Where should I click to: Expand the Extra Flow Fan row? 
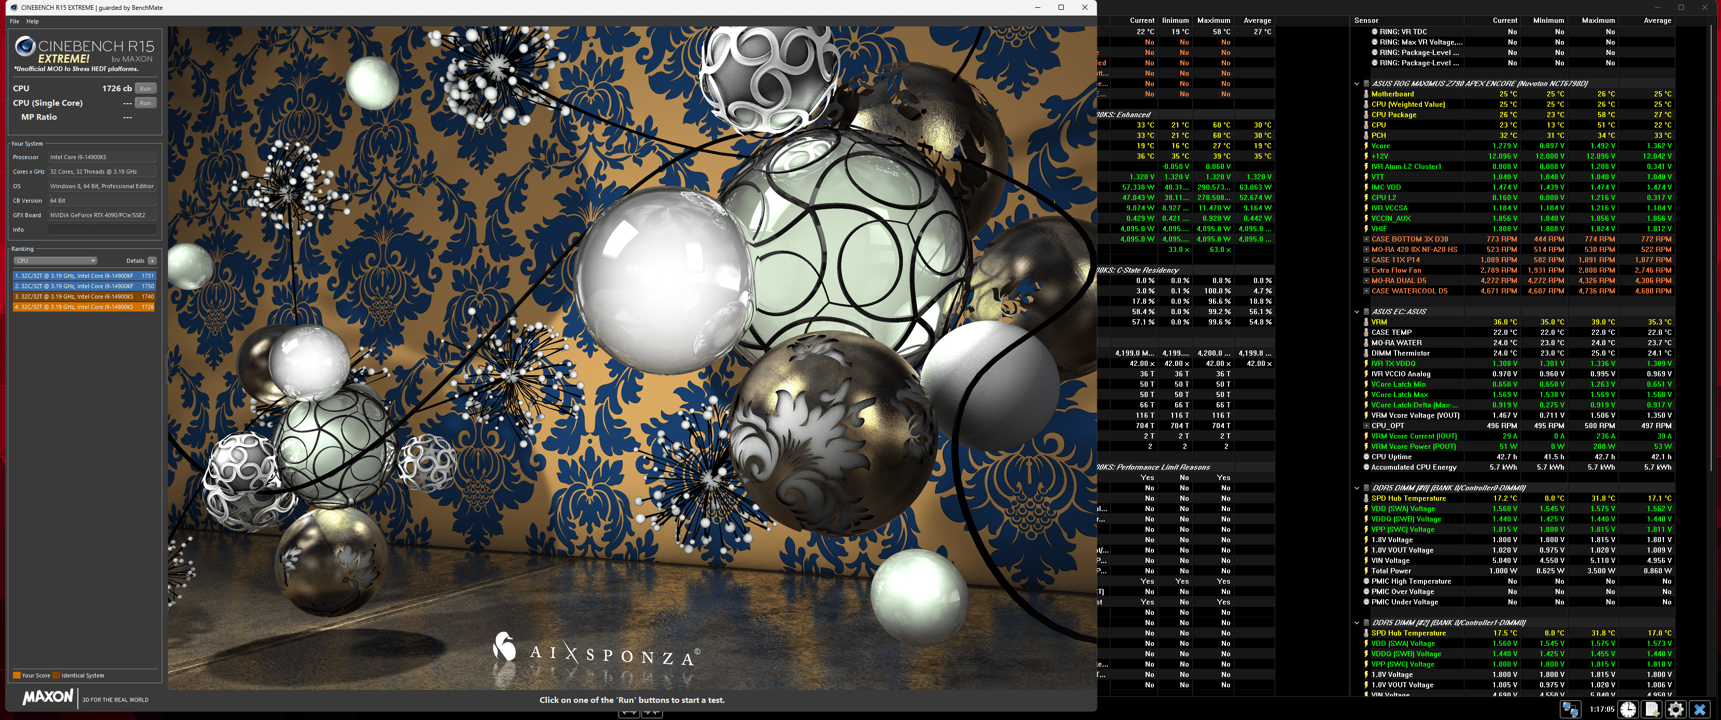1365,270
